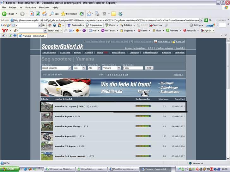Refresh the page using green arrows icon

tap(38, 14)
